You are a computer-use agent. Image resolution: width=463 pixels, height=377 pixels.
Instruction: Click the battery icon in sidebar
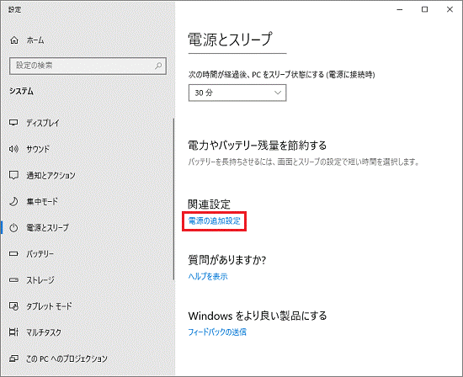pos(13,253)
